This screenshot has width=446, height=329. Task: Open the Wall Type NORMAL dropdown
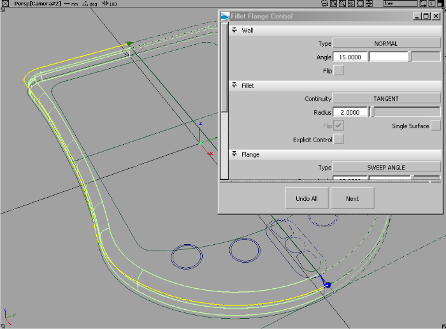coord(387,43)
